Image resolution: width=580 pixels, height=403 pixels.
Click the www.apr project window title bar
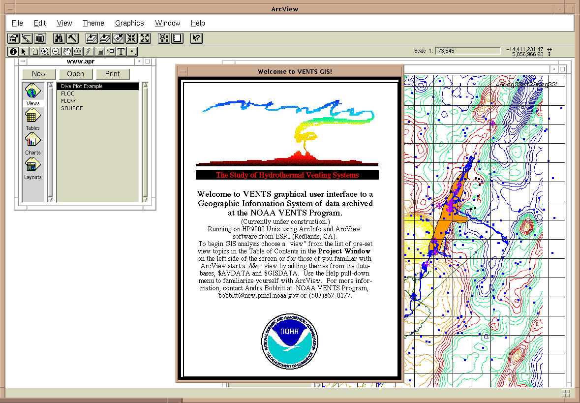pyautogui.click(x=81, y=62)
